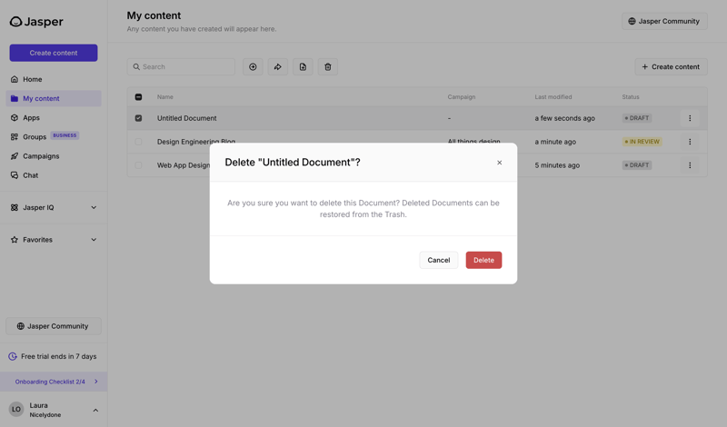
Task: Close the delete dialog with the X icon
Action: click(x=499, y=163)
